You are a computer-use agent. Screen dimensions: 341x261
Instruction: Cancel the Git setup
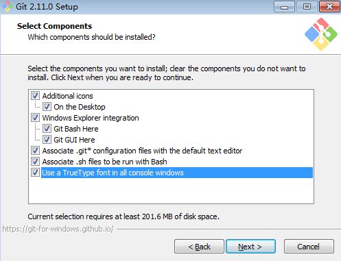(x=309, y=247)
